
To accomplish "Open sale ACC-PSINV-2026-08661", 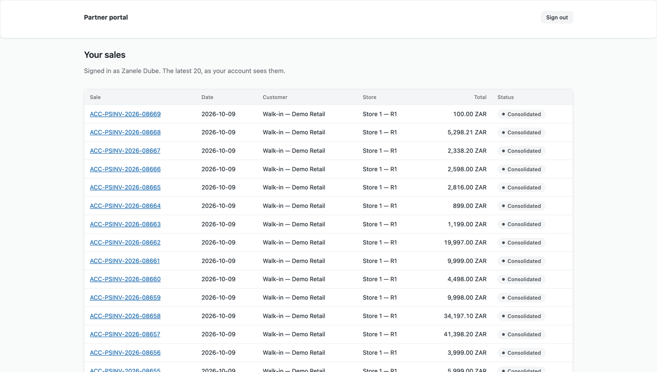I will 125,261.
